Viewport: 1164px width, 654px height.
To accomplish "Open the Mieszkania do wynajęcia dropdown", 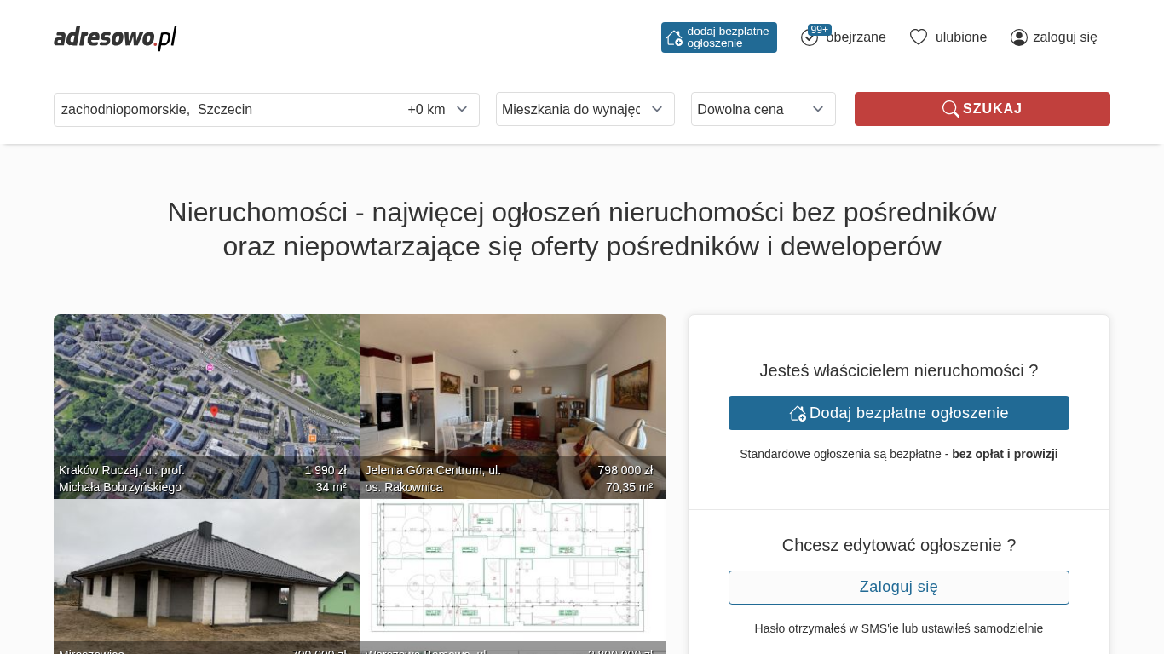I will tap(585, 109).
